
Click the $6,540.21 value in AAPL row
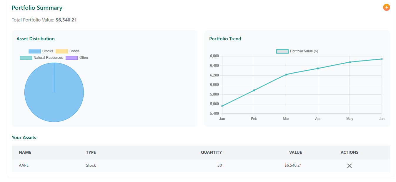(293, 165)
